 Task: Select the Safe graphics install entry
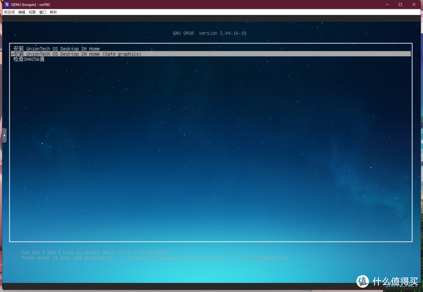tap(211, 54)
